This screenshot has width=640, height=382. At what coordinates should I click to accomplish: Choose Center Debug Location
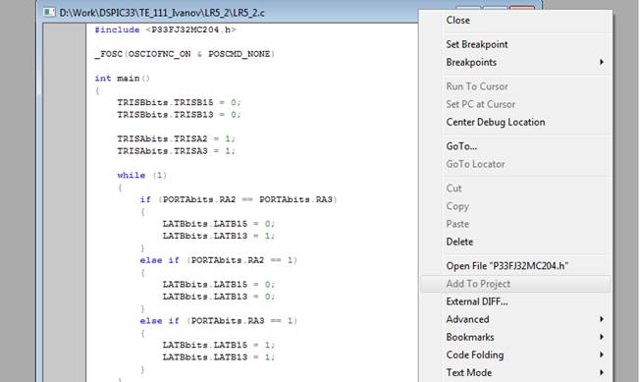[x=496, y=122]
